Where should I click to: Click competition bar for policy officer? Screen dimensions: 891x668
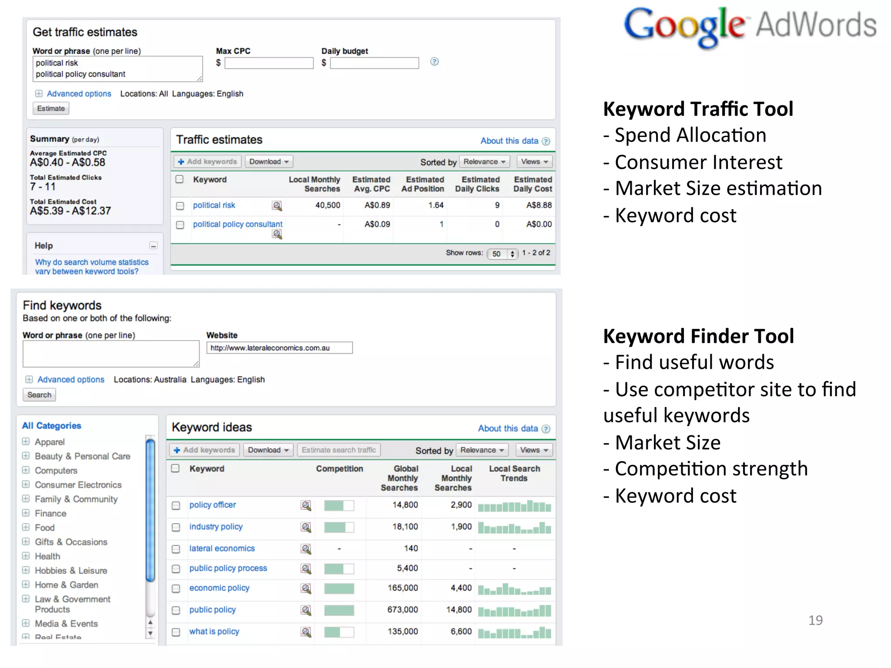point(339,505)
